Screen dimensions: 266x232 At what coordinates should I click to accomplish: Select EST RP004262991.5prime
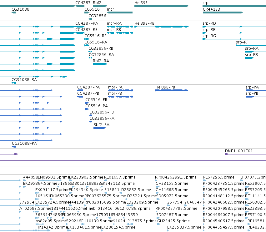[176, 177]
